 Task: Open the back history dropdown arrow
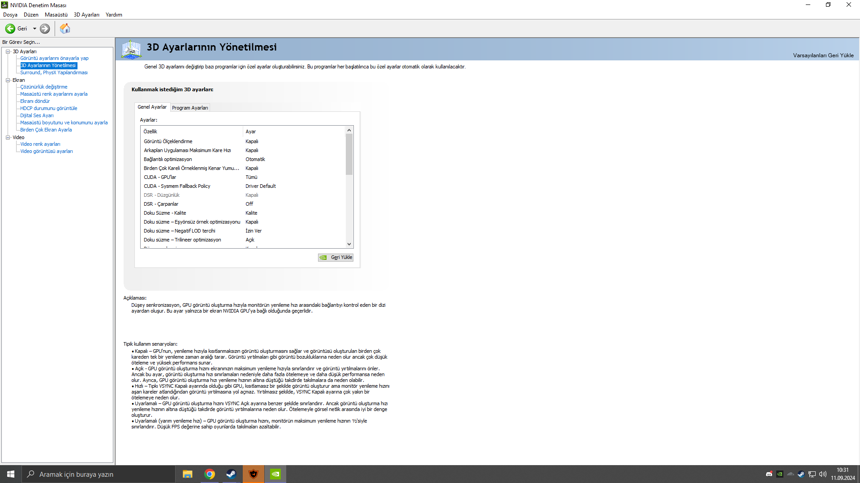tap(34, 29)
